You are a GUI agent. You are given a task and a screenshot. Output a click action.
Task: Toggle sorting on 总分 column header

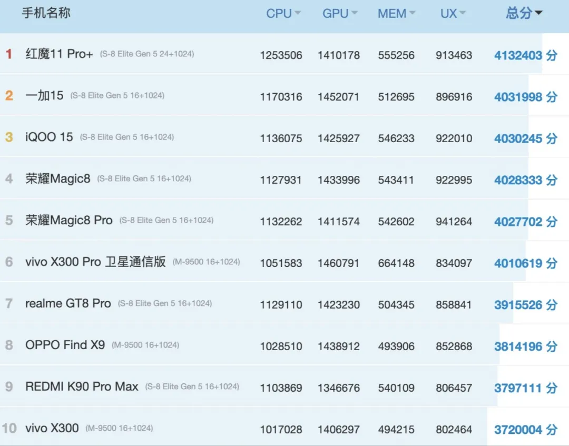(x=524, y=13)
